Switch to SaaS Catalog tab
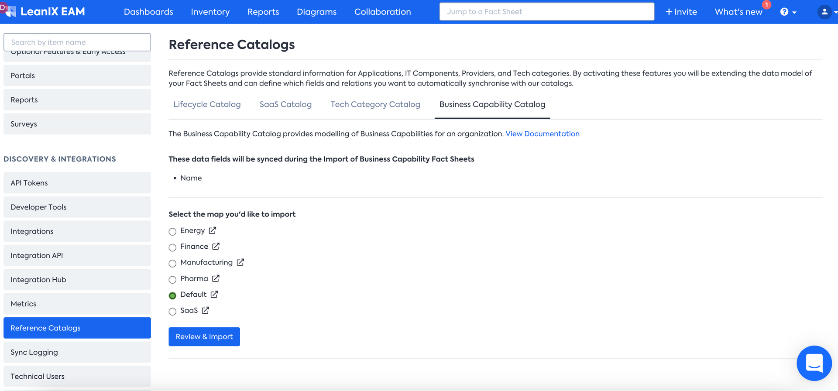This screenshot has width=838, height=391. (285, 104)
